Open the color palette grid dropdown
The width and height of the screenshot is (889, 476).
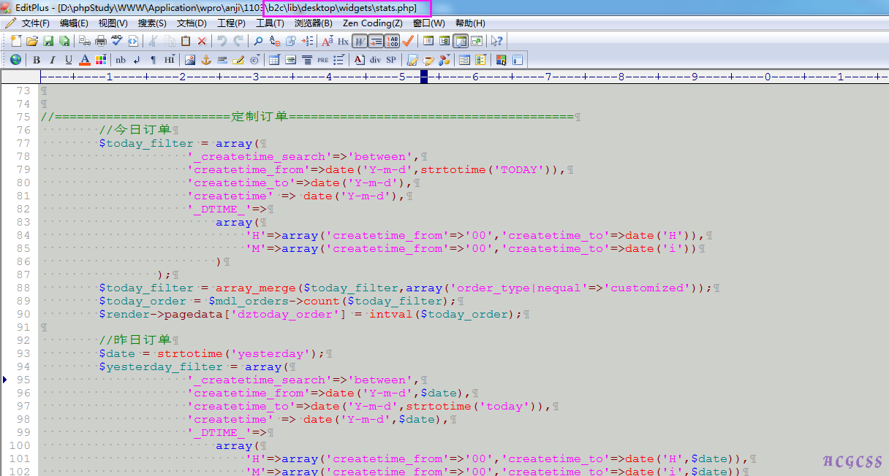coord(101,60)
